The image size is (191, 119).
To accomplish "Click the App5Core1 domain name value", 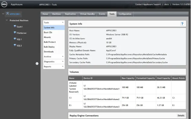I will point(111,50).
